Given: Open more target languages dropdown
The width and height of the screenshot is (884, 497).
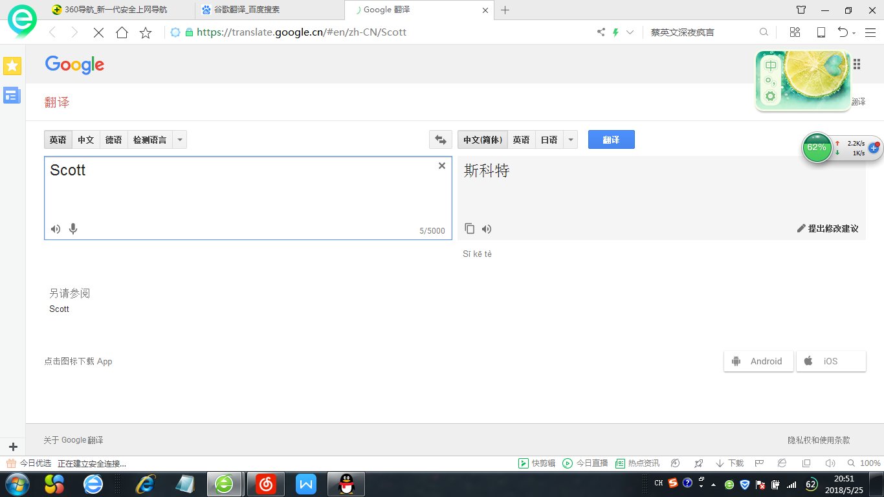Looking at the screenshot, I should point(570,139).
